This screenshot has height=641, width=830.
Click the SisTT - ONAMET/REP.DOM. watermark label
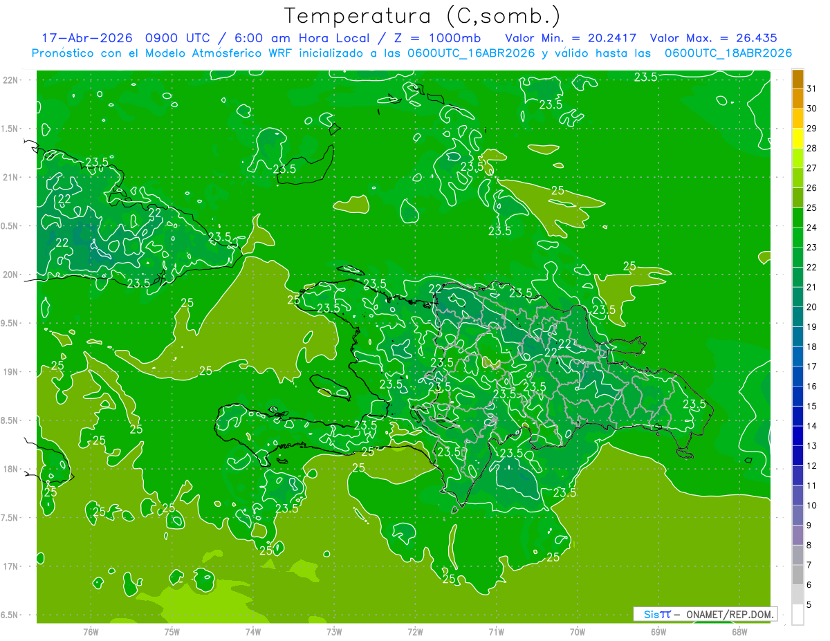(705, 614)
